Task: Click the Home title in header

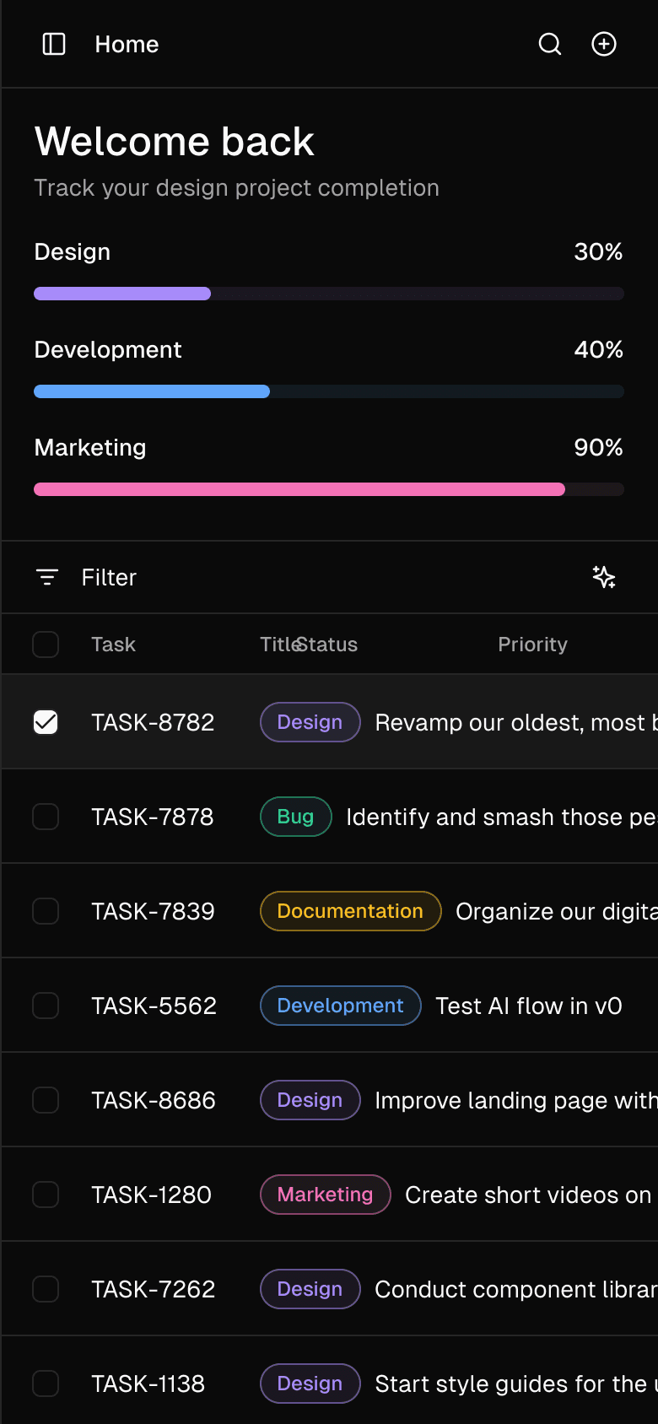Action: click(x=127, y=44)
